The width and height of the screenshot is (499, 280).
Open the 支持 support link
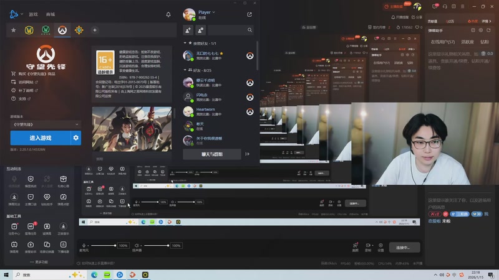click(x=21, y=98)
